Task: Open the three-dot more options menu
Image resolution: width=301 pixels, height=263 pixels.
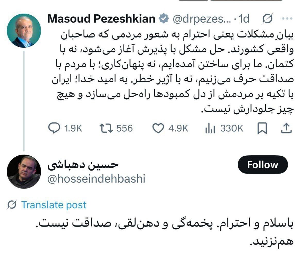Action: pyautogui.click(x=287, y=19)
